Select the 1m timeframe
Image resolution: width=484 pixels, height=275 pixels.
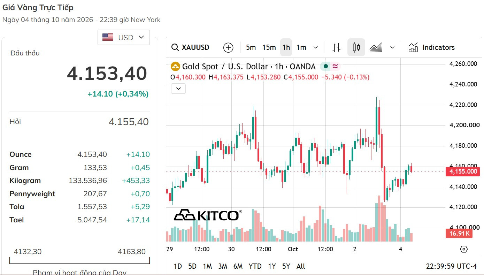click(x=301, y=47)
